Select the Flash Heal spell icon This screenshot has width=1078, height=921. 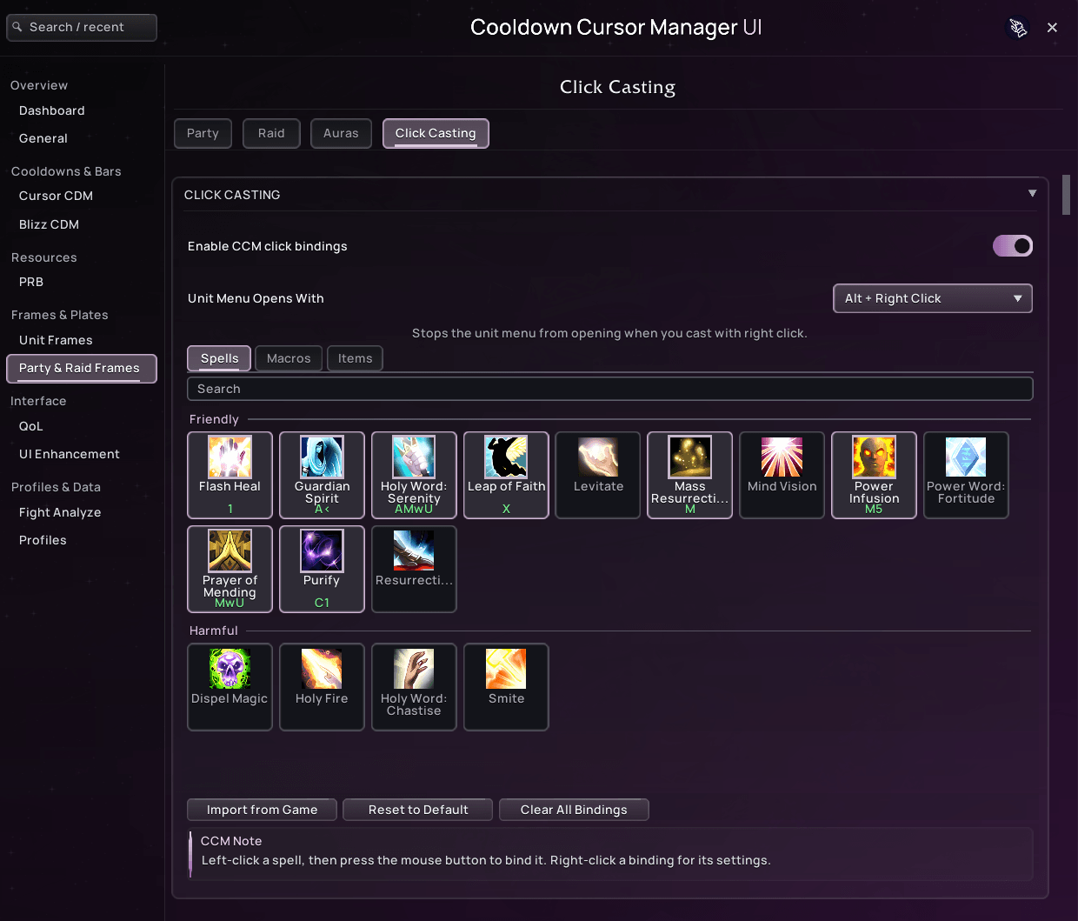tap(230, 457)
